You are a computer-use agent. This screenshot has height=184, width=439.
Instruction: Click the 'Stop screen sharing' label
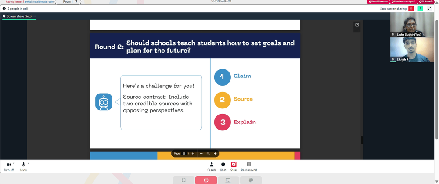(x=393, y=9)
